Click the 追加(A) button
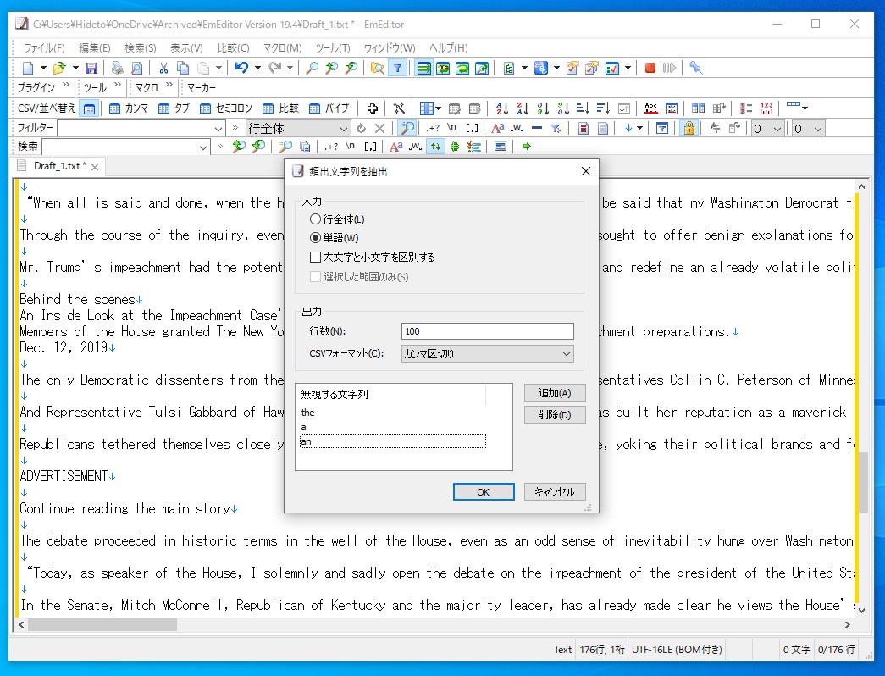The image size is (885, 676). click(x=555, y=393)
